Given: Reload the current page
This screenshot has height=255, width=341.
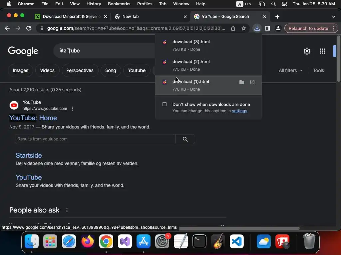Looking at the screenshot, I should tap(29, 29).
